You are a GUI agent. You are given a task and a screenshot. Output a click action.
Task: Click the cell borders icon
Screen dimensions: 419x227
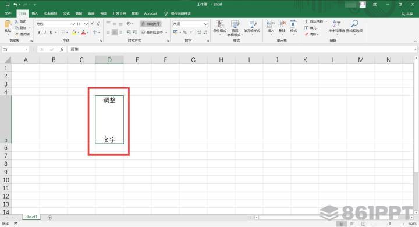(62, 33)
